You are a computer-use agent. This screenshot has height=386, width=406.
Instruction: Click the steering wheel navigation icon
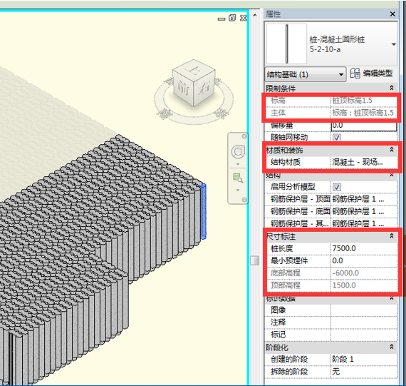(238, 152)
